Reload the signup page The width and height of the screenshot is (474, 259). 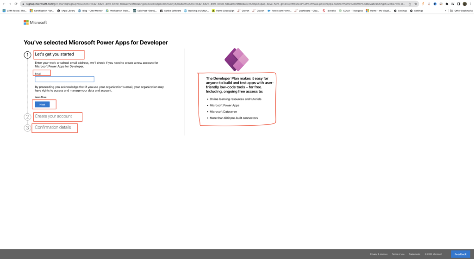[16, 4]
